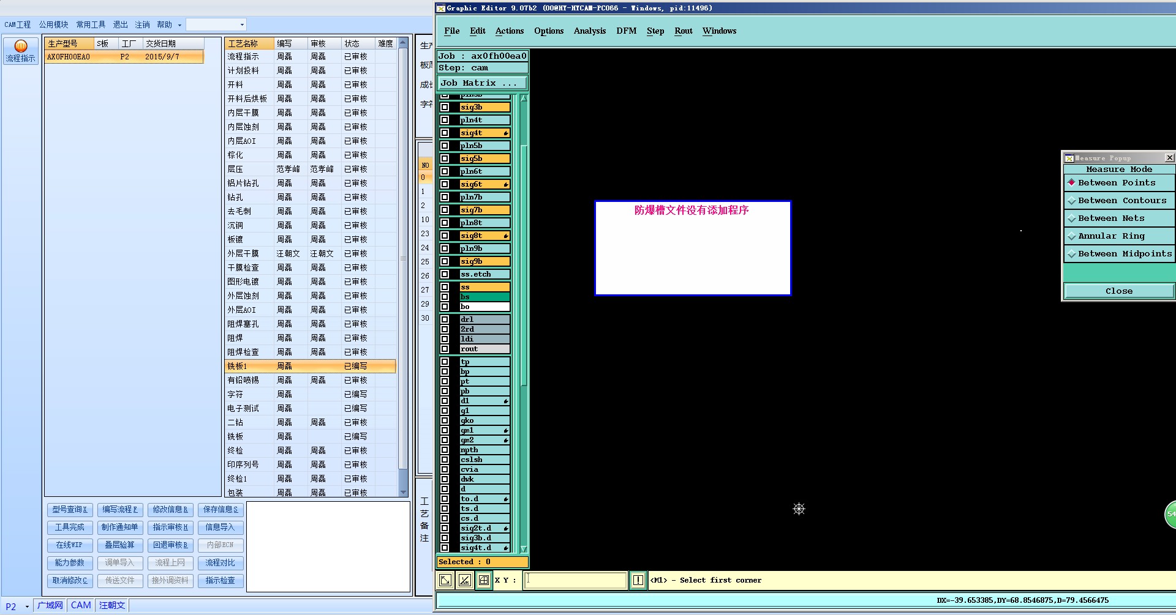This screenshot has width=1176, height=615.
Task: Click the small arrow marker on the gm1 layer
Action: (x=506, y=430)
